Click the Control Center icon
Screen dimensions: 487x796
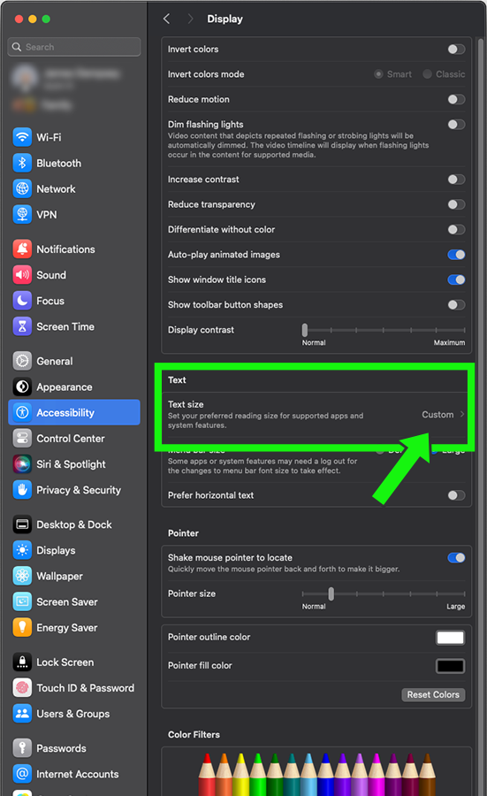[22, 438]
